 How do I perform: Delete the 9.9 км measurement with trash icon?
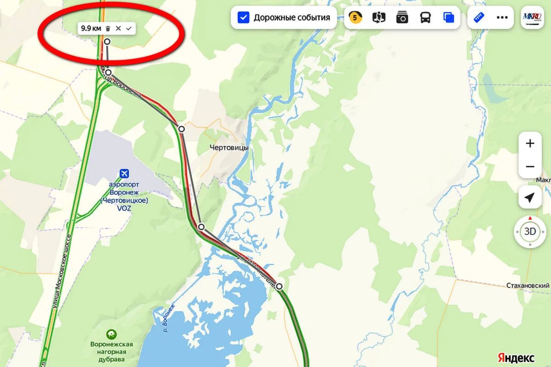coord(108,28)
